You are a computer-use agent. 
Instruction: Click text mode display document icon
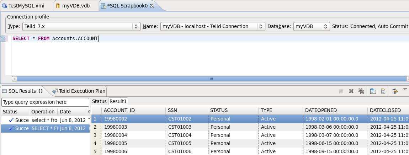(x=383, y=91)
